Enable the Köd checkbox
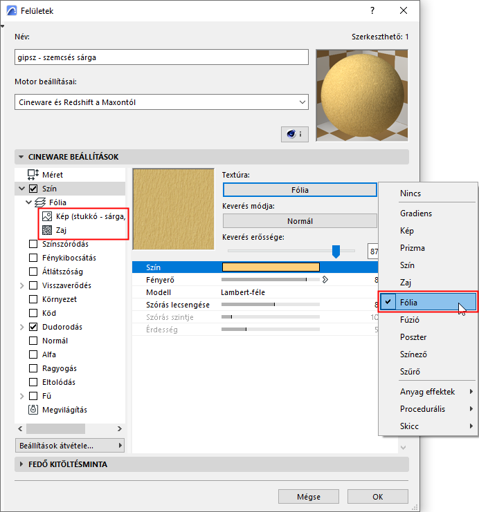The image size is (479, 512). coord(33,313)
